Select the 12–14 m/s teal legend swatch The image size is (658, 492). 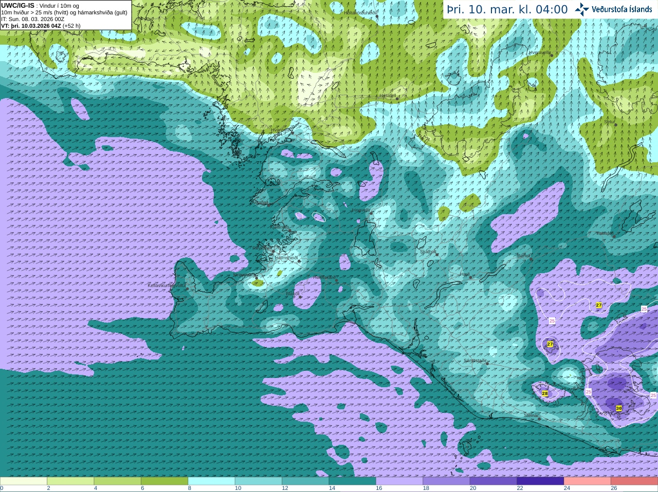point(305,481)
